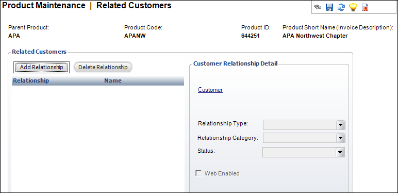Image resolution: width=398 pixels, height=193 pixels.
Task: Sort by the Name column header
Action: (x=113, y=81)
